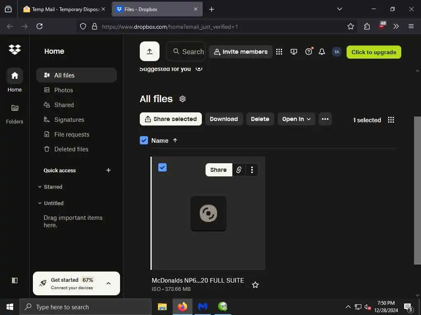Click the muted volume tray icon
421x315 pixels.
[x=368, y=307]
